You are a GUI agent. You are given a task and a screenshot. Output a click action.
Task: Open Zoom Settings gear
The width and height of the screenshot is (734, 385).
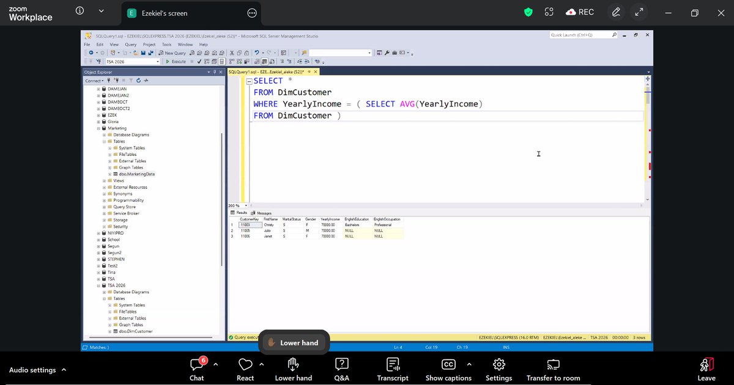[x=499, y=369]
